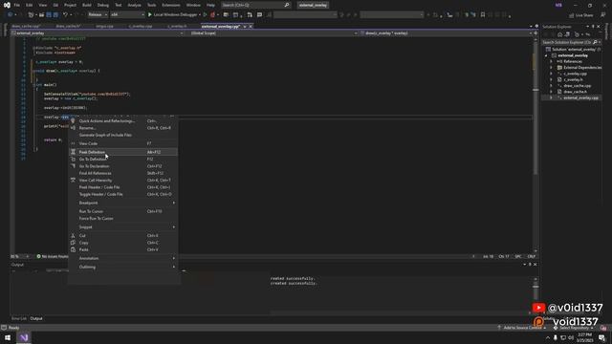Click Run To Cursor in context menu
This screenshot has width=612, height=344.
(122, 211)
